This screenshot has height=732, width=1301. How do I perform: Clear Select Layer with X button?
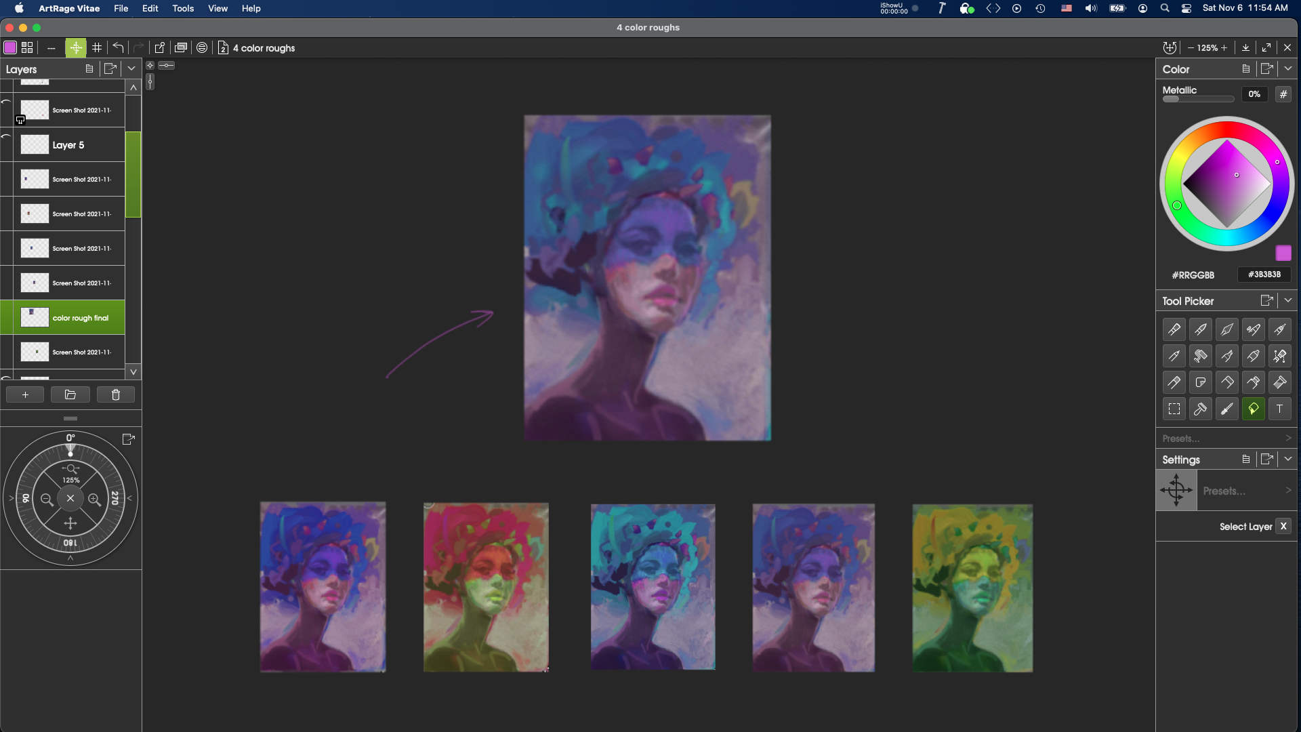click(x=1283, y=527)
